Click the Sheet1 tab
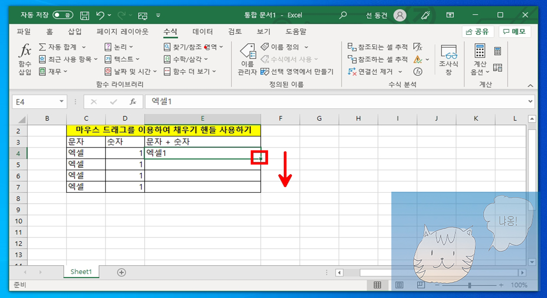Screen dimensions: 547x298 (81, 272)
